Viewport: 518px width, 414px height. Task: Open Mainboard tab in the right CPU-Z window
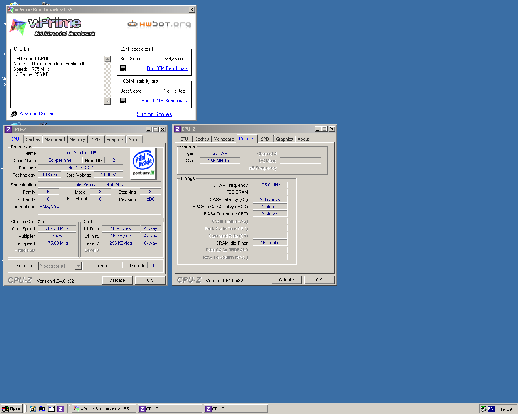224,139
